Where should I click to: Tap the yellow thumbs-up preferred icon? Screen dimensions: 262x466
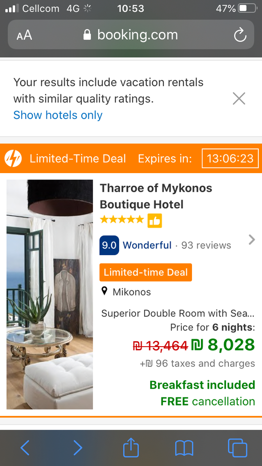point(155,220)
